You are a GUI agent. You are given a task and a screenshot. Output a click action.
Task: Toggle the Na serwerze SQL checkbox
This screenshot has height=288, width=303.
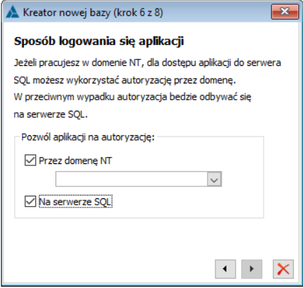pyautogui.click(x=30, y=201)
